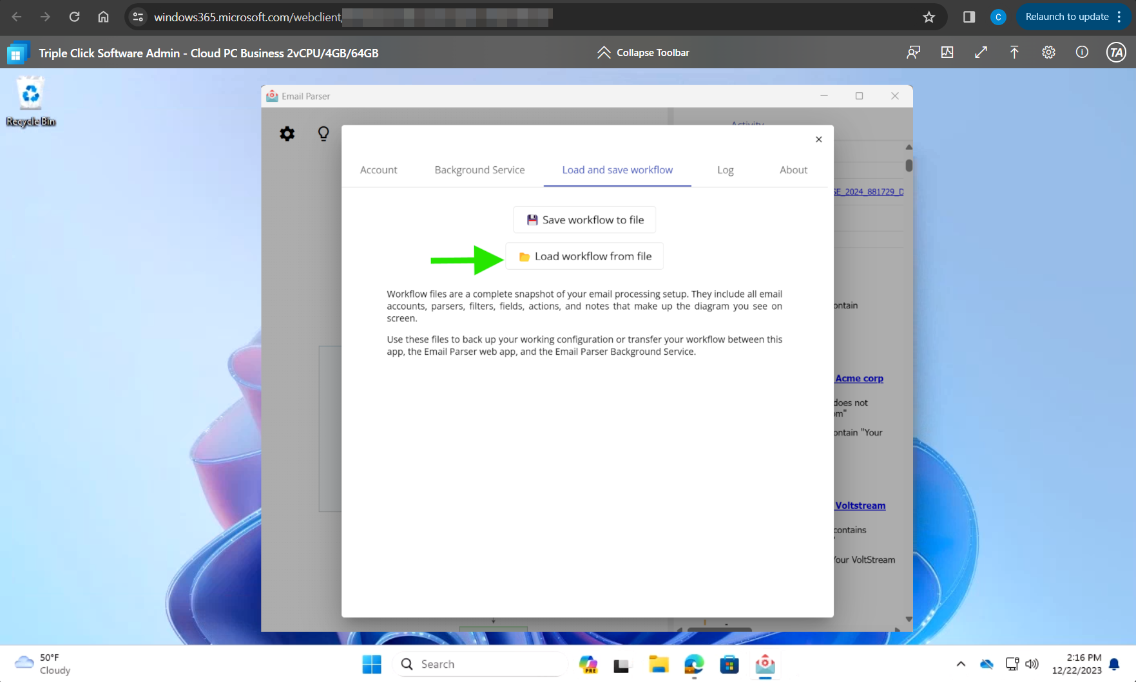Click the fullscreen expand icon on the toolbar
The width and height of the screenshot is (1136, 682).
coord(981,52)
